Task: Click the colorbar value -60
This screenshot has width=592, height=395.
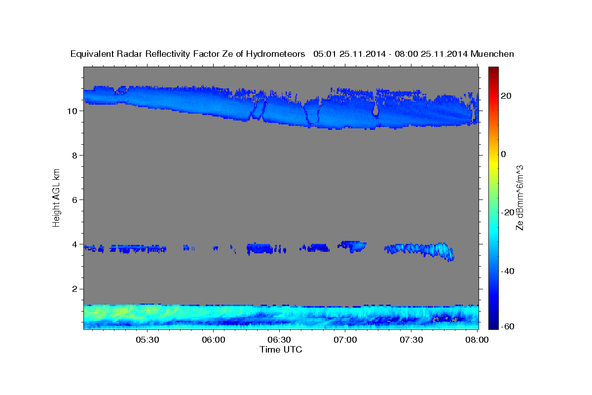Action: (507, 327)
